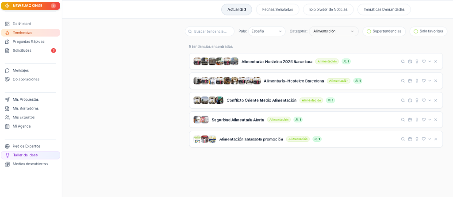Switch to the Fechas Señaladas tab
Screen dimensions: 453x197
click(x=277, y=9)
